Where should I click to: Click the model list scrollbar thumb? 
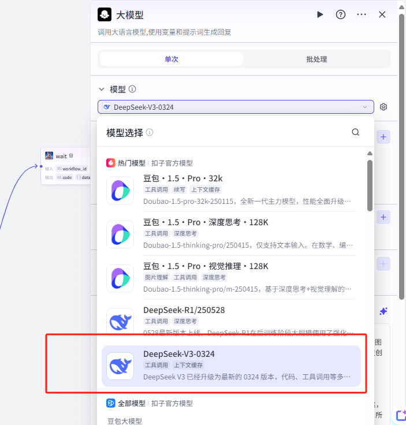point(370,186)
